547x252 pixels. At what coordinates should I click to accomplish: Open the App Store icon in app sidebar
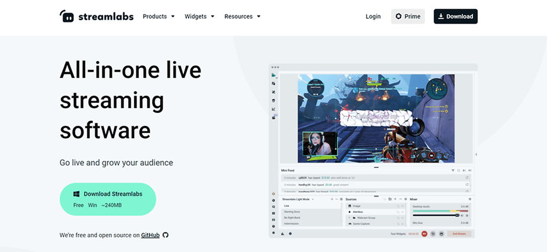(273, 101)
